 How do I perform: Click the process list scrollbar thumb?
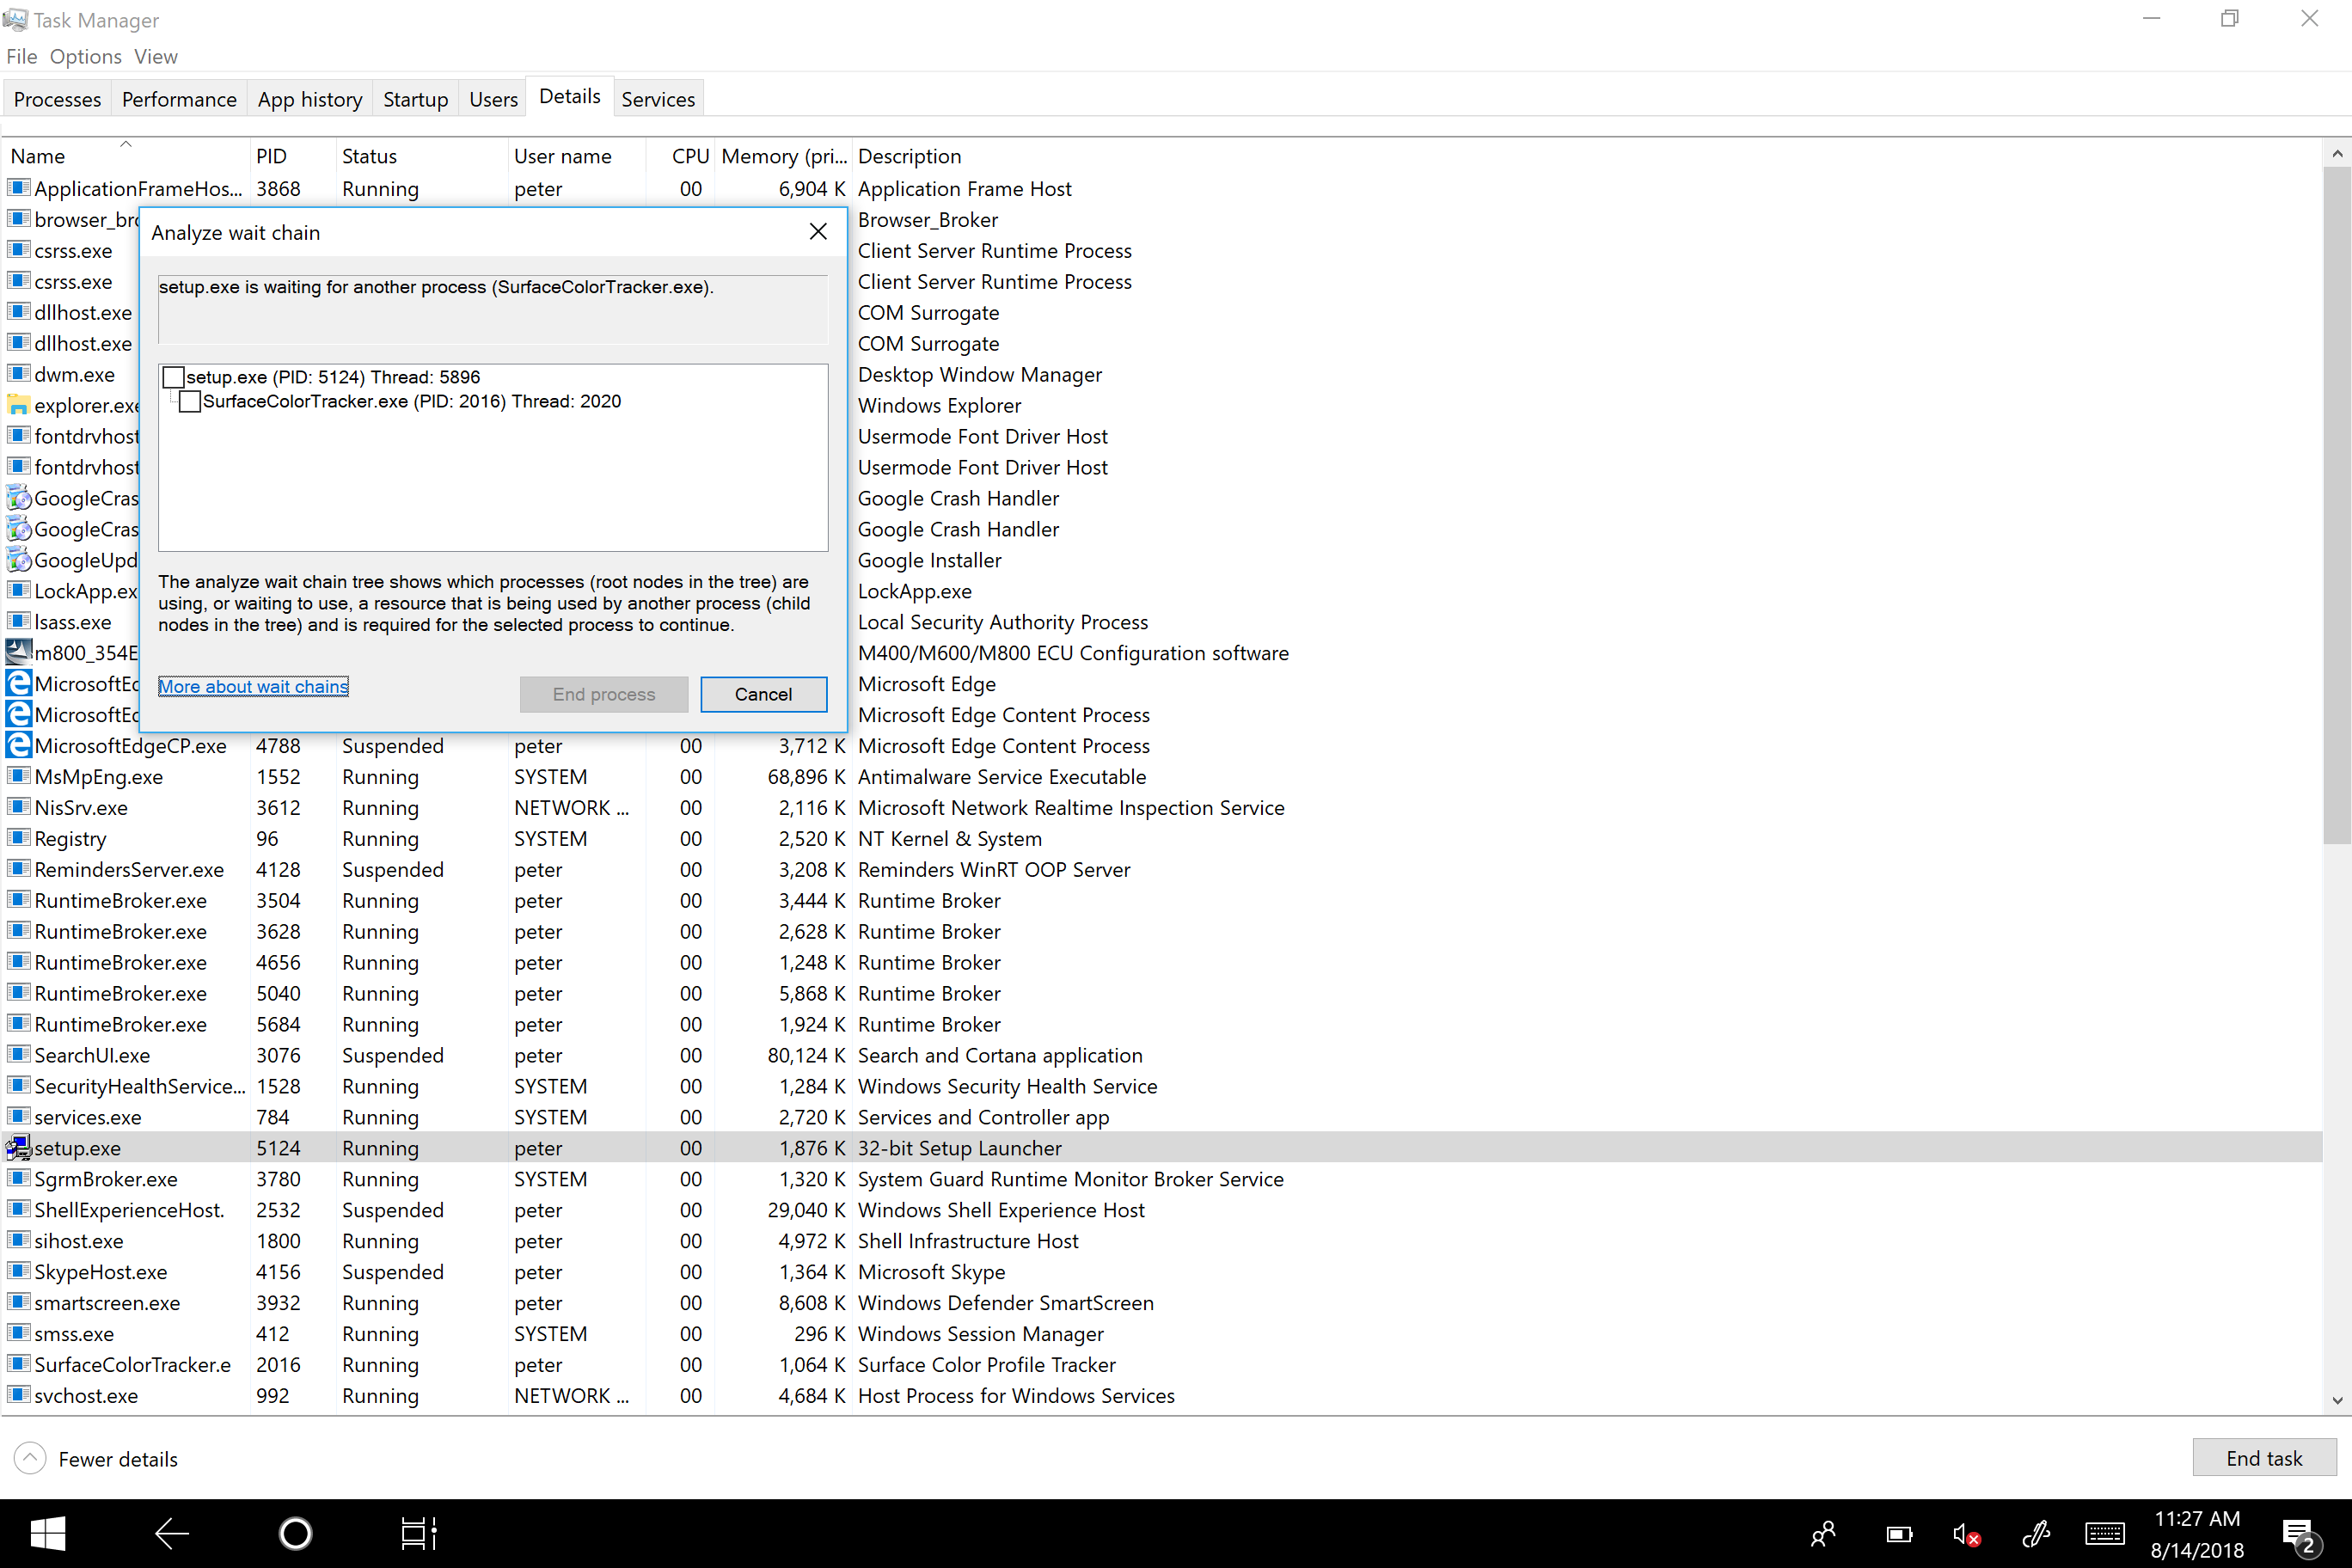click(2336, 506)
